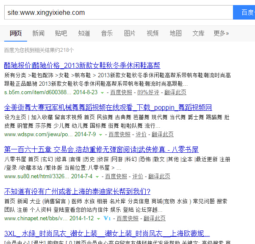This screenshot has height=244, width=255.
Task: Open the 视频 tab
Action: [152, 34]
